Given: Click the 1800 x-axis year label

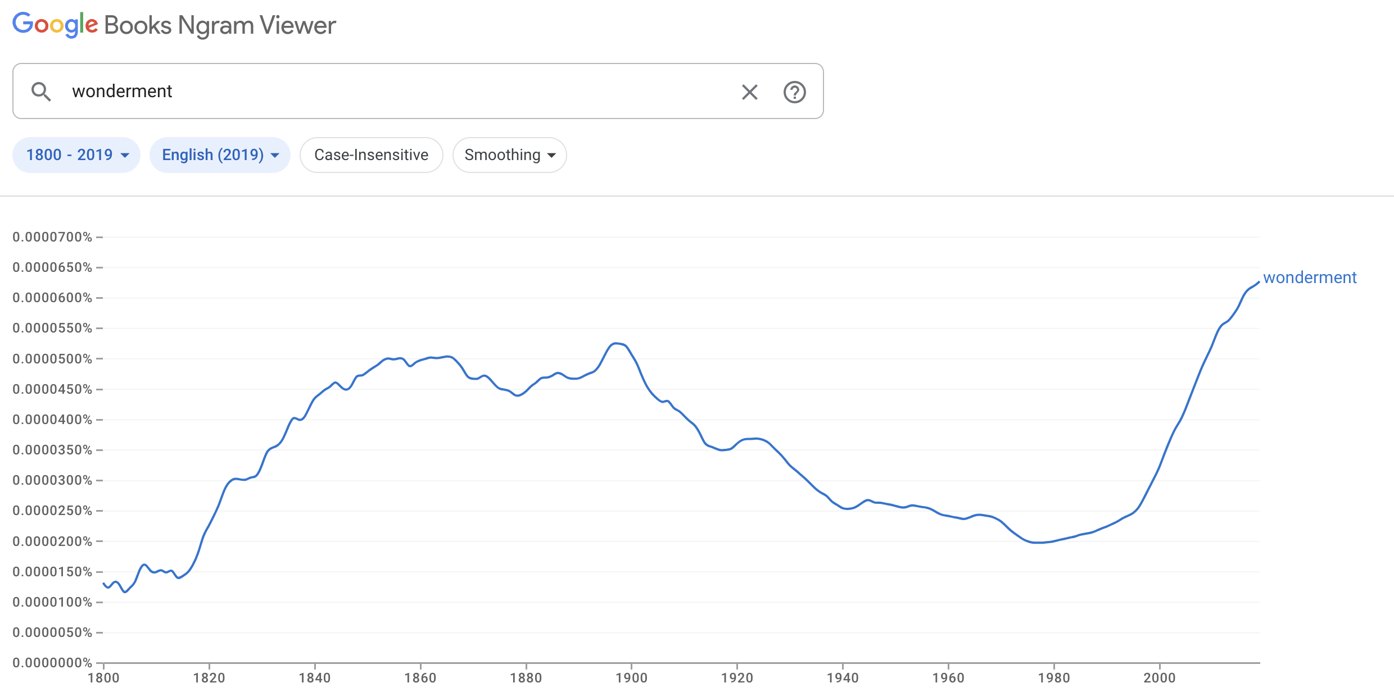Looking at the screenshot, I should pos(103,678).
